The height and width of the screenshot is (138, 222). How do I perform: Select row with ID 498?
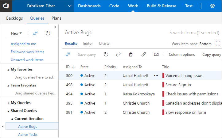(69, 85)
